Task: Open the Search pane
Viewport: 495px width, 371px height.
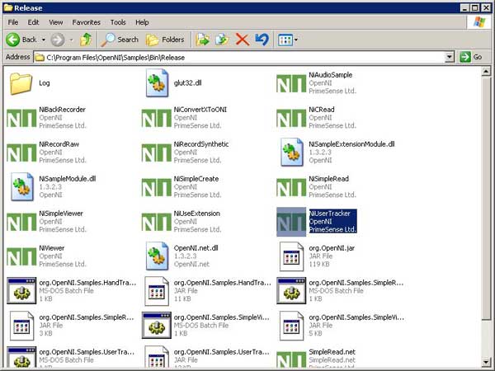Action: [120, 40]
